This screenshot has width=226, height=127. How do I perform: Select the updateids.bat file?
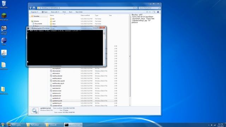[56, 96]
